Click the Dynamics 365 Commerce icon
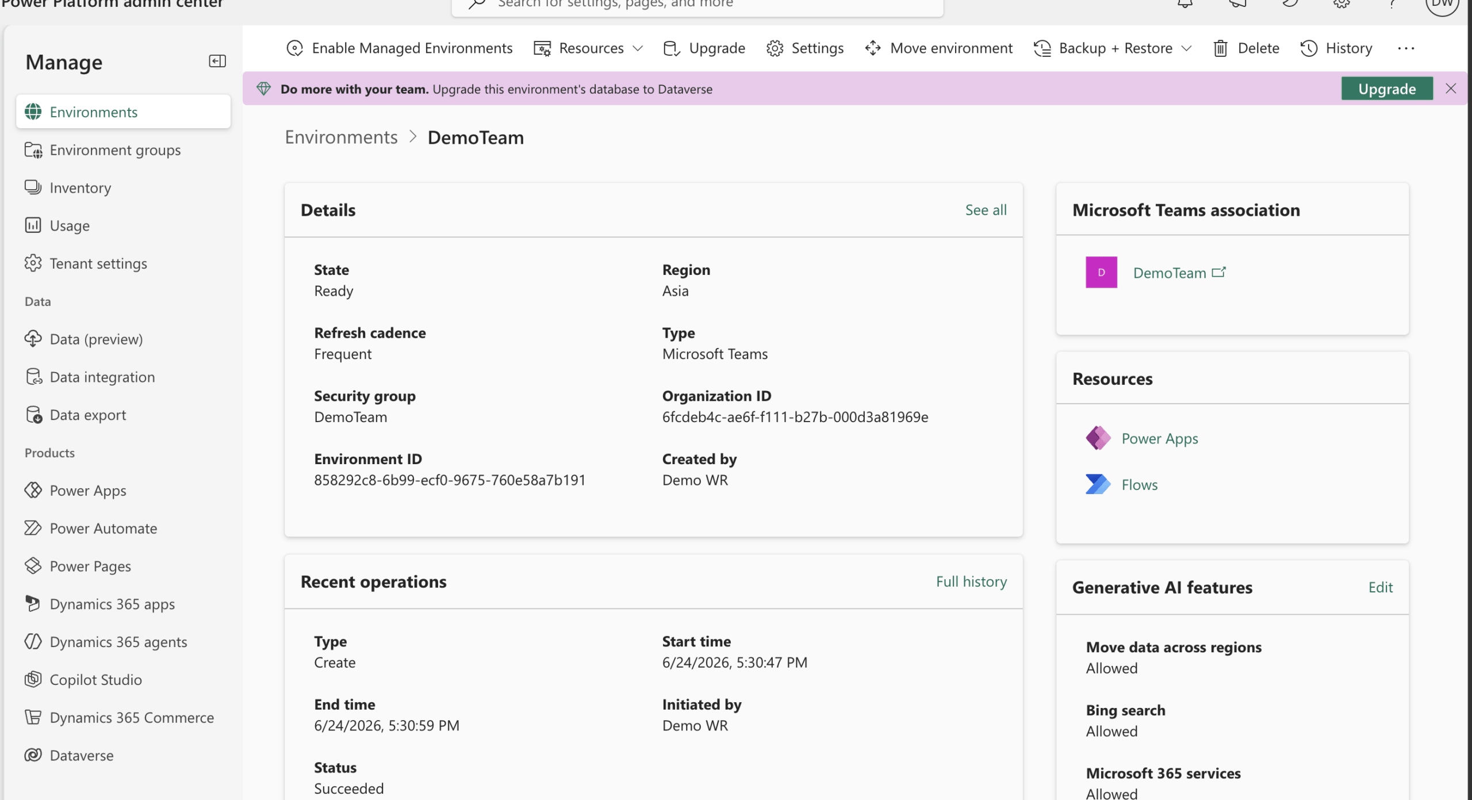The width and height of the screenshot is (1472, 800). pos(33,717)
